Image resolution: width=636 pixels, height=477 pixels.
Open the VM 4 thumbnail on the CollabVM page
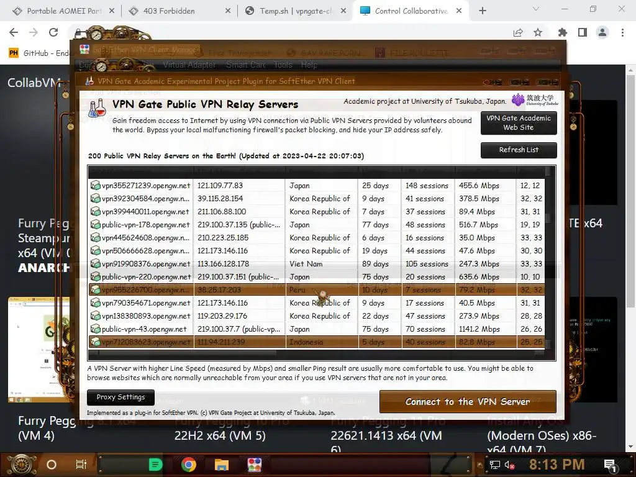pyautogui.click(x=39, y=350)
